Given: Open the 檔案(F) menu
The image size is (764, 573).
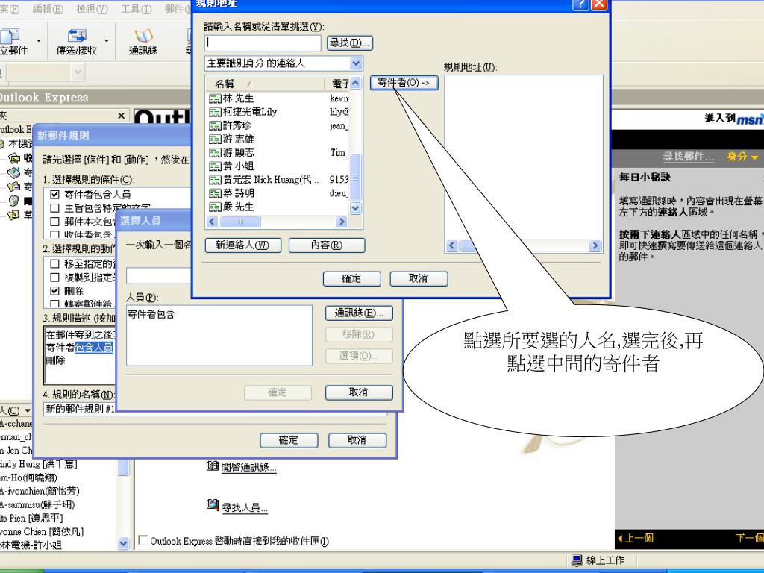Looking at the screenshot, I should tap(9, 9).
